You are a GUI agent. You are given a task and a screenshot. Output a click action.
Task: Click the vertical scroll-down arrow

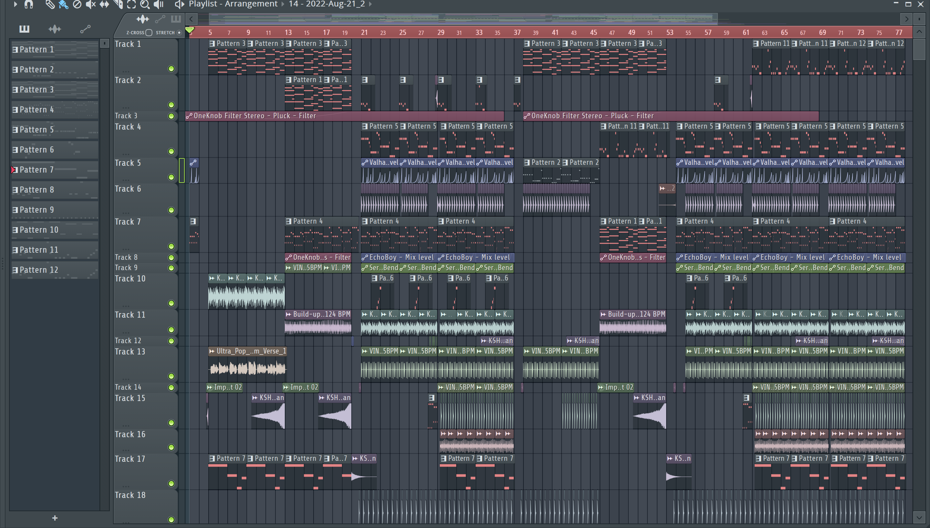tap(919, 517)
